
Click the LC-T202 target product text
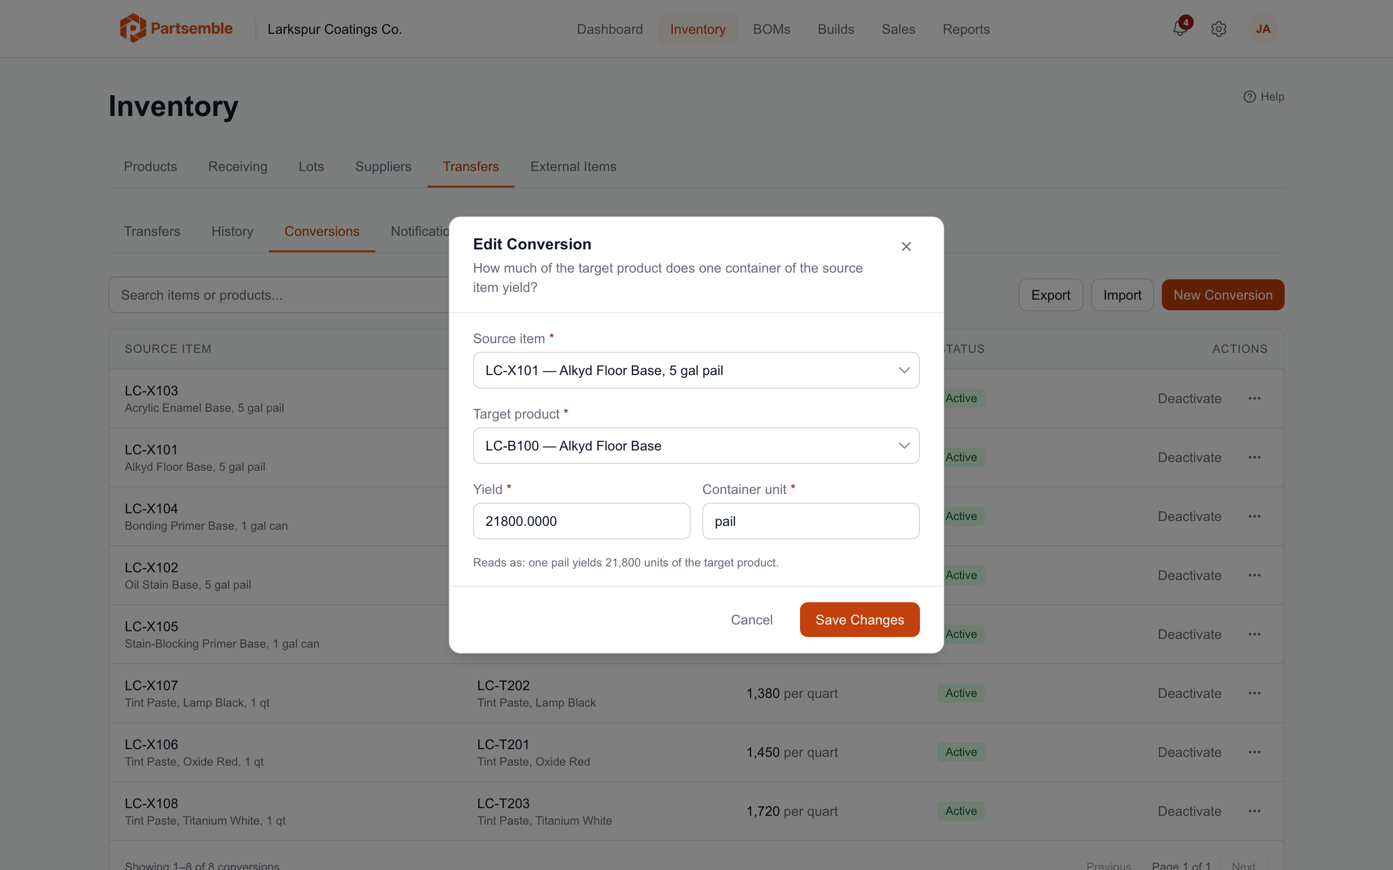click(503, 685)
